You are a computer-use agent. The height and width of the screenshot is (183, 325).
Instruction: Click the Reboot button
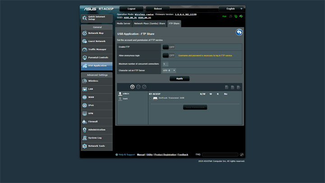point(158,9)
